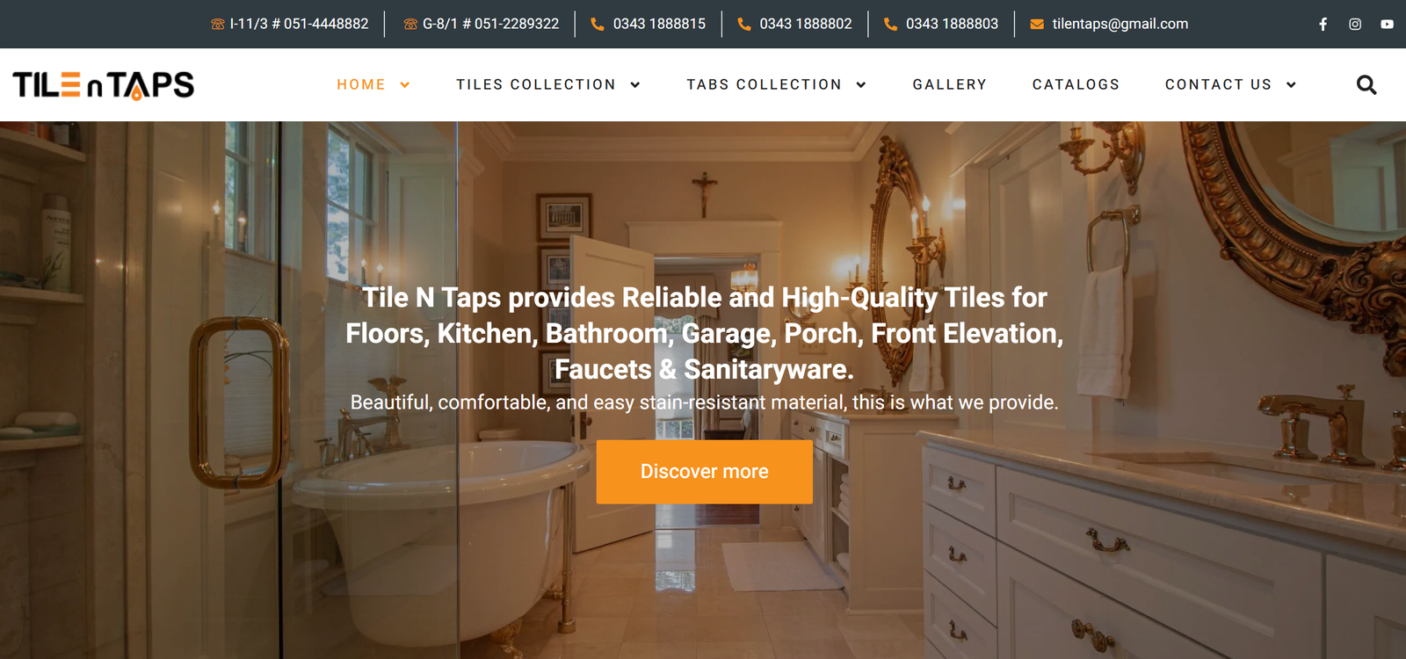Click phone icon beside 0343 1888815

click(x=598, y=25)
